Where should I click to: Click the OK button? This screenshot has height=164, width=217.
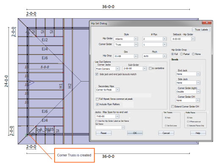[x=135, y=133]
